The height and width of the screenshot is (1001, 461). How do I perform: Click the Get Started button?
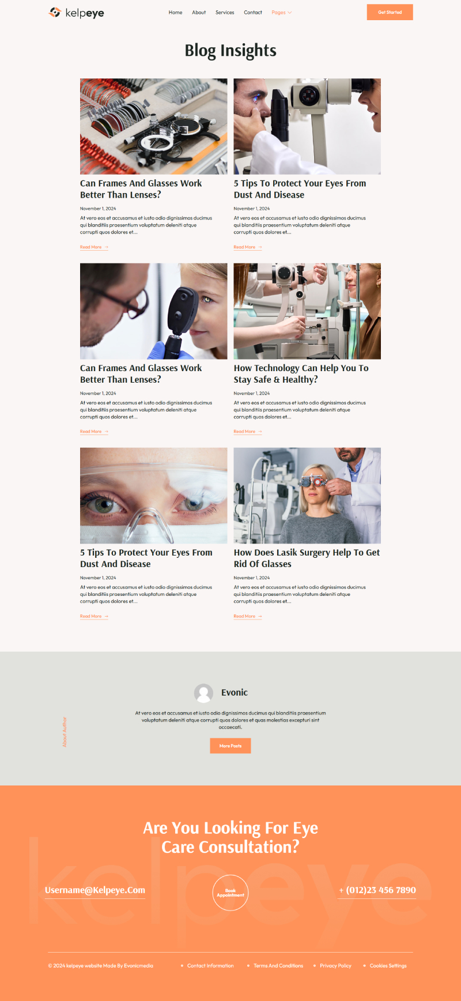pyautogui.click(x=390, y=12)
